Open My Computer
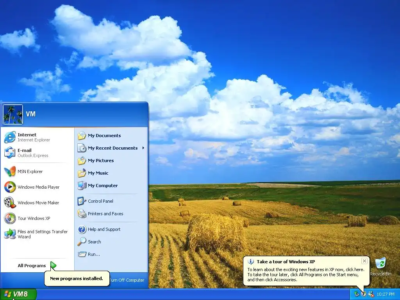Viewport: 400px width, 300px height. (111, 186)
